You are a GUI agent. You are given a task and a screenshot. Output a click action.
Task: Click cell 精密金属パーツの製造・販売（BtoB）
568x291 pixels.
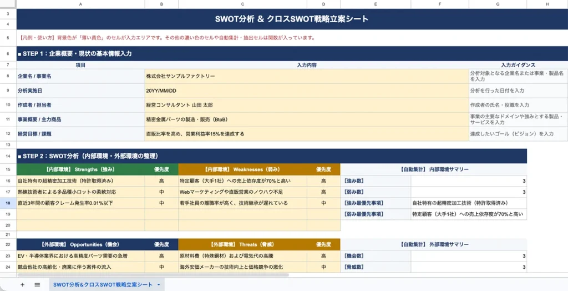click(307, 119)
